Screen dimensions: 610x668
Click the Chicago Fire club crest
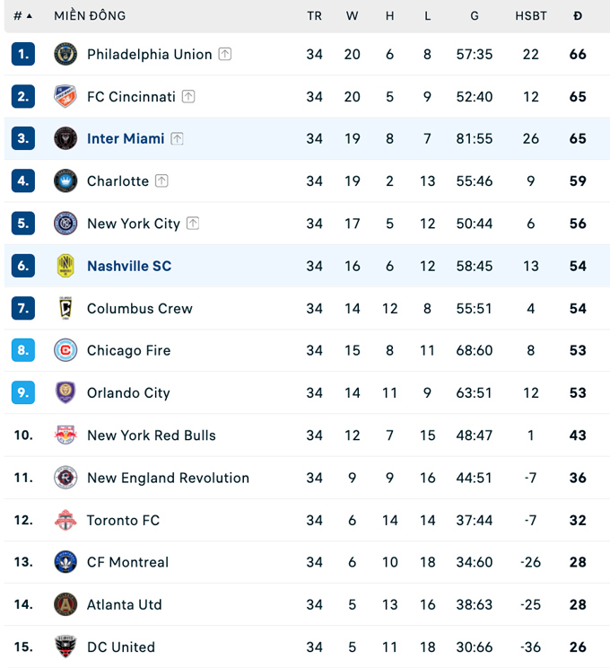tap(65, 350)
